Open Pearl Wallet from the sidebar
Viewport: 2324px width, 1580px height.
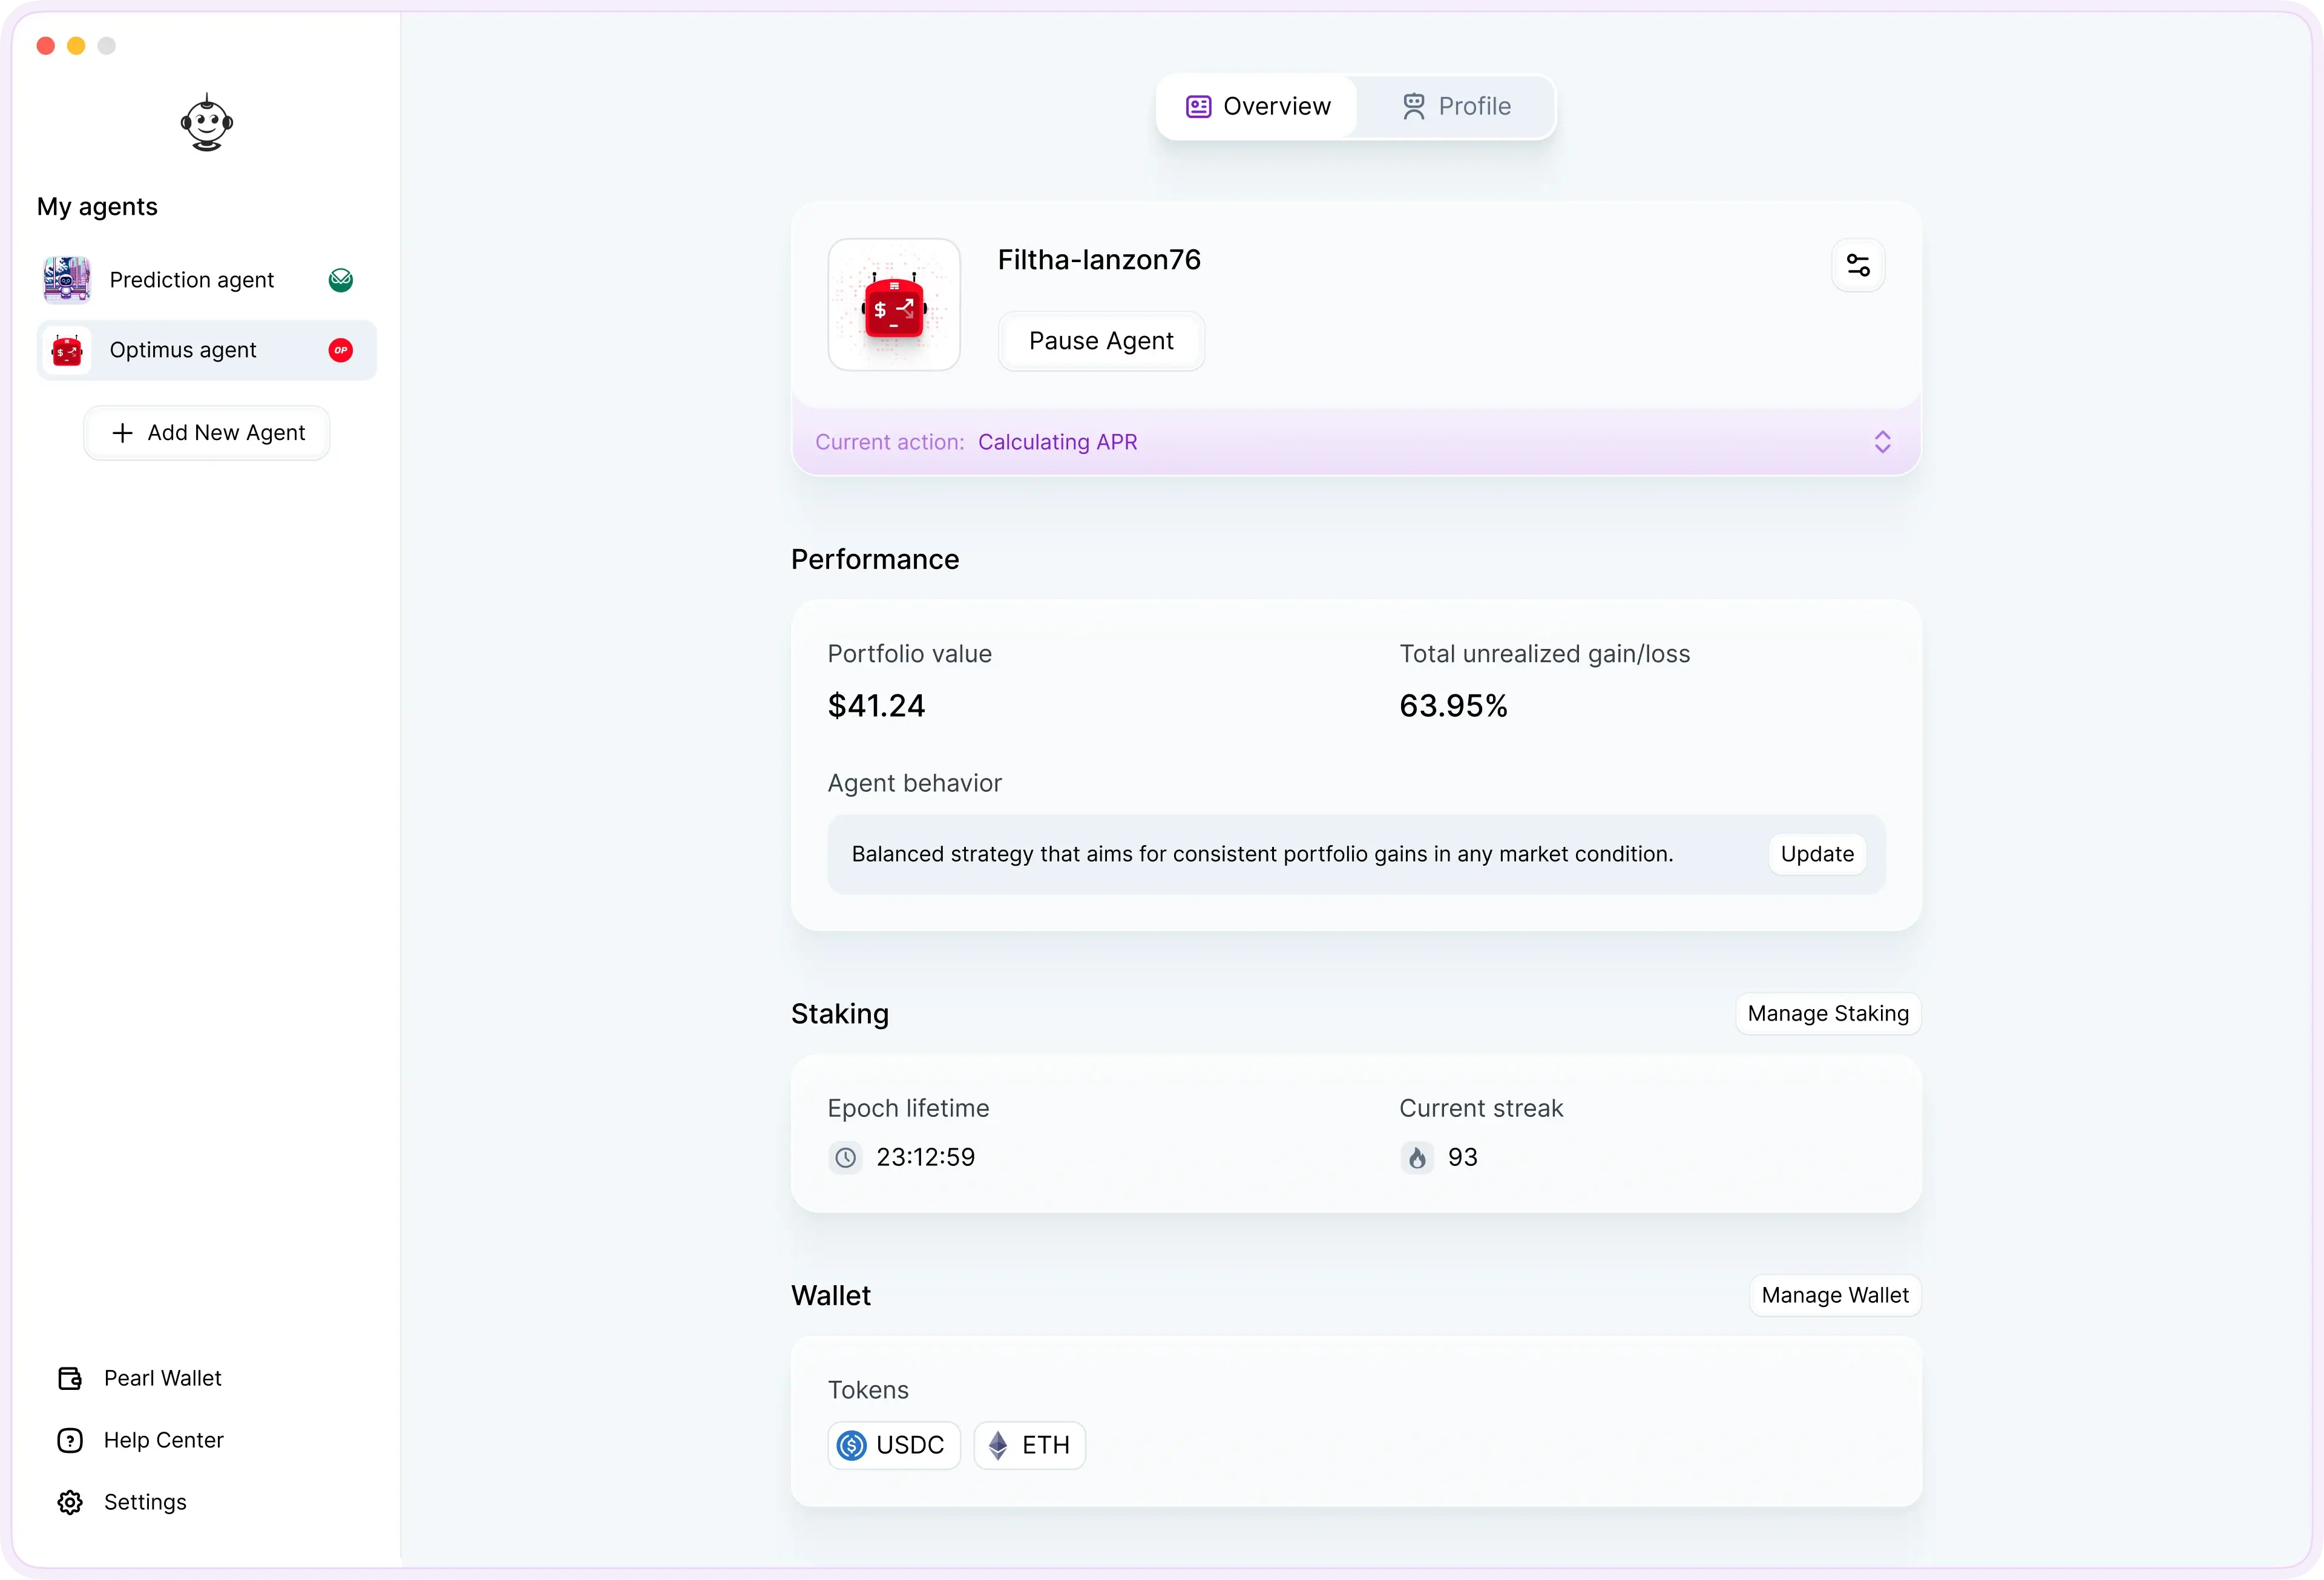tap(162, 1378)
